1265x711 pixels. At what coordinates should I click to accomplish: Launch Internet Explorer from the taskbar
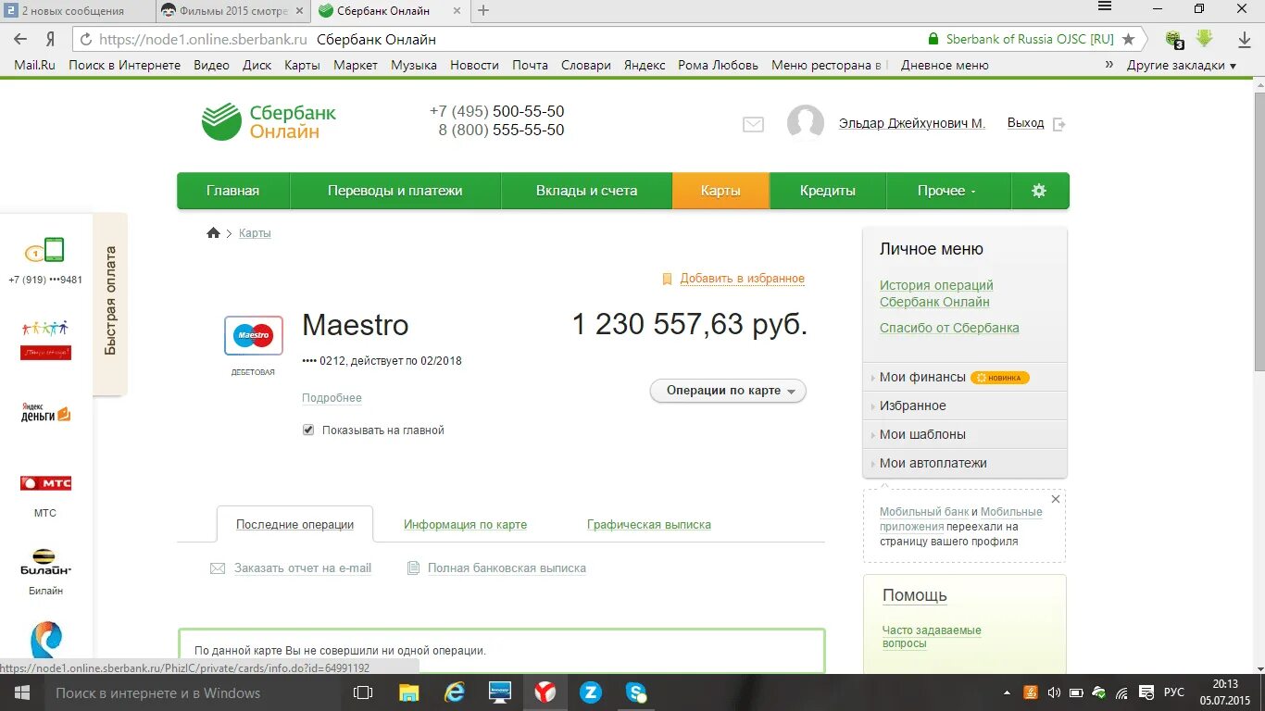(454, 692)
